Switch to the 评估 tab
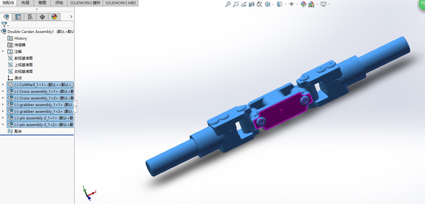Screen dimensions: 425x204 click(x=59, y=3)
